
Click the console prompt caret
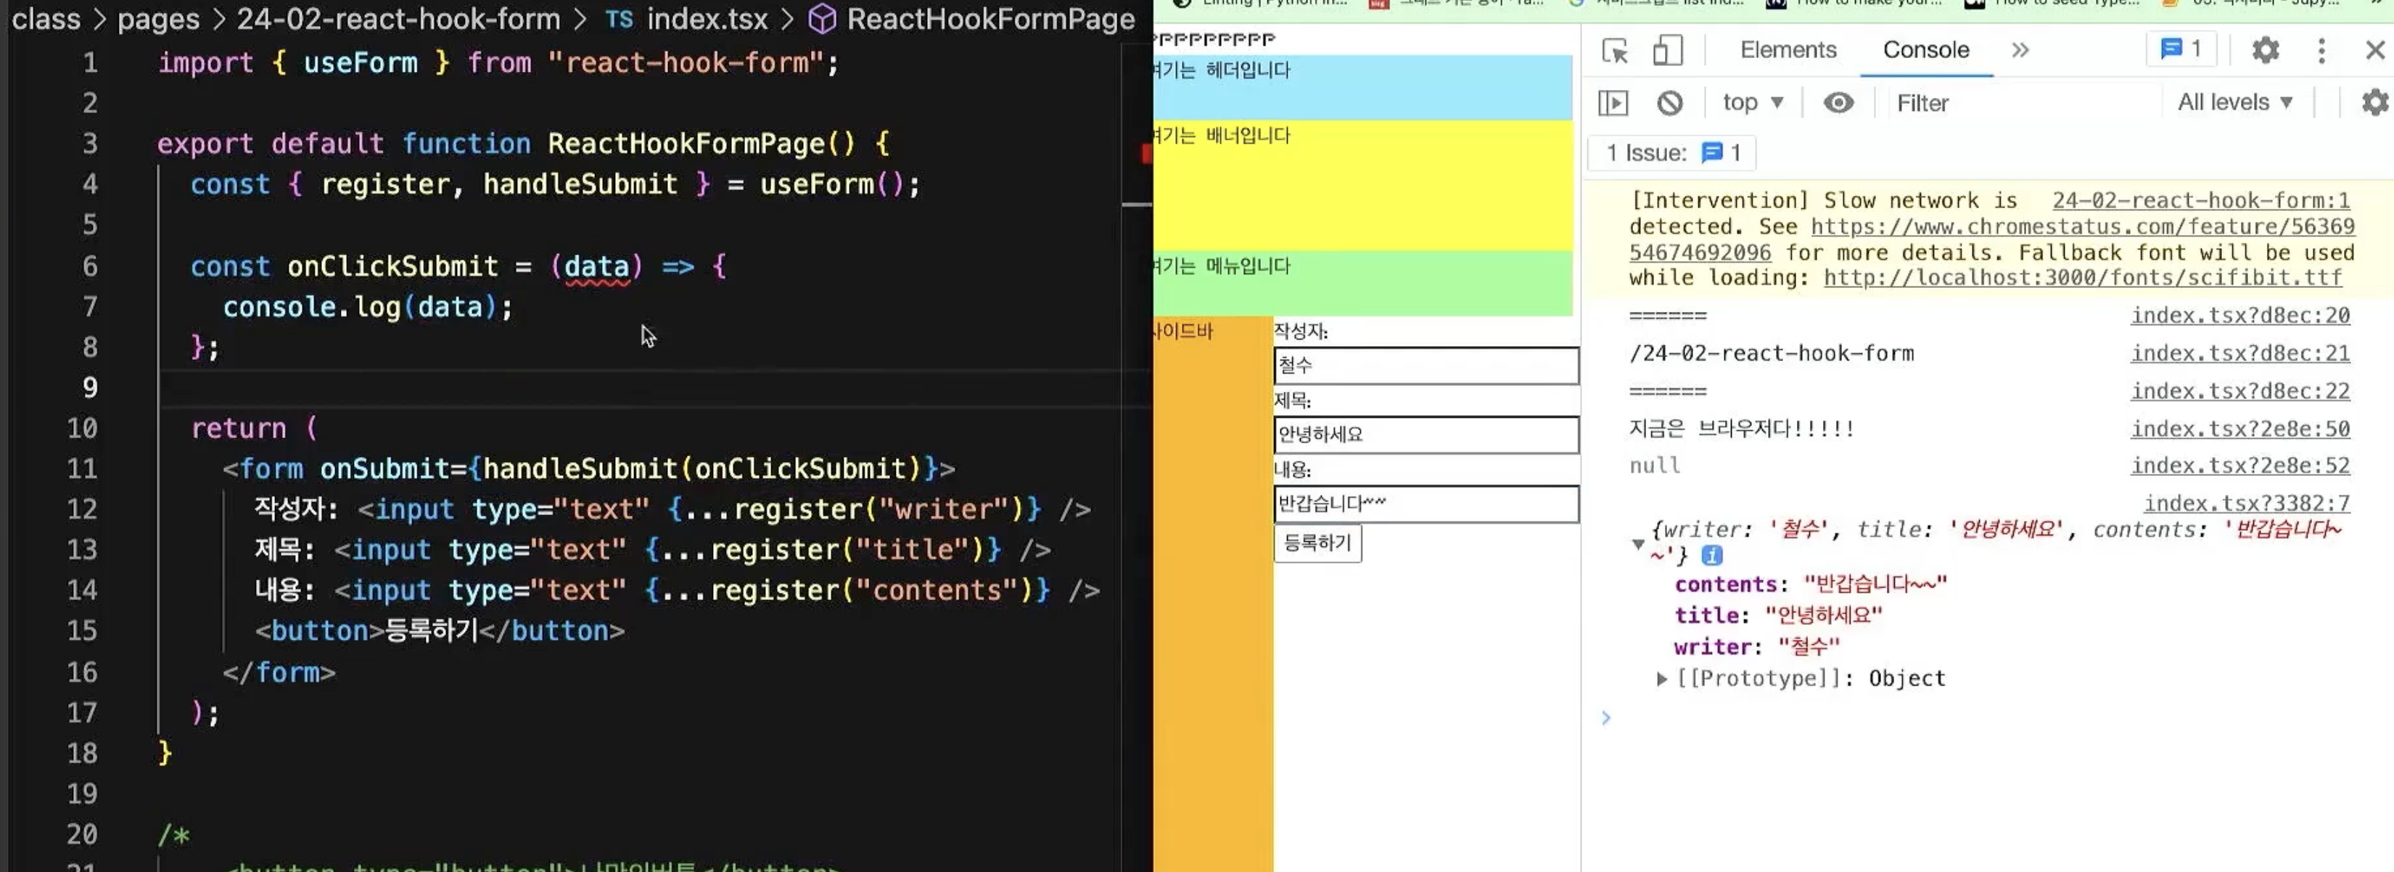tap(1606, 717)
